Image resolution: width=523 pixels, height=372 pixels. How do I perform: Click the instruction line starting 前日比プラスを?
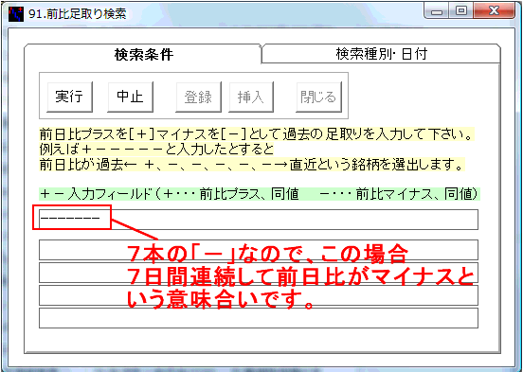(x=257, y=134)
